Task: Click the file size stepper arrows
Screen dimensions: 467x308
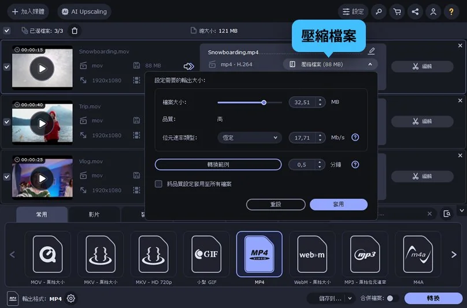Action: [320, 102]
